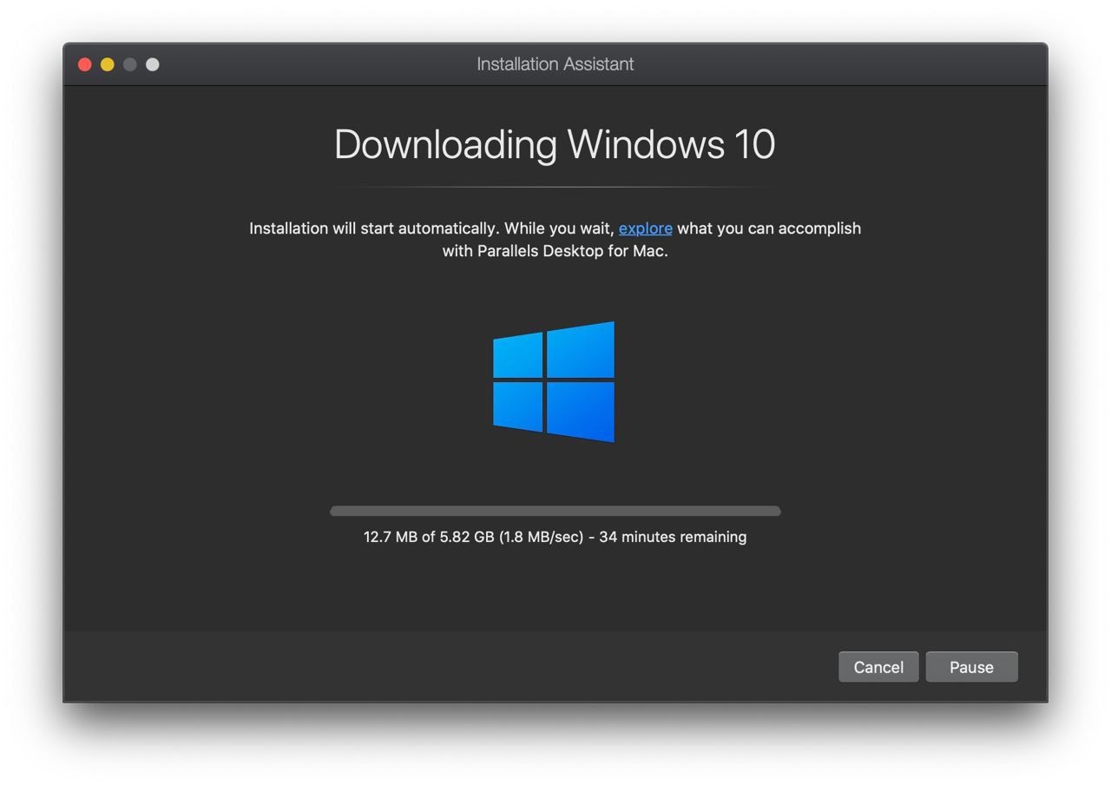
Task: Close the Installation Assistant window
Action: [85, 64]
